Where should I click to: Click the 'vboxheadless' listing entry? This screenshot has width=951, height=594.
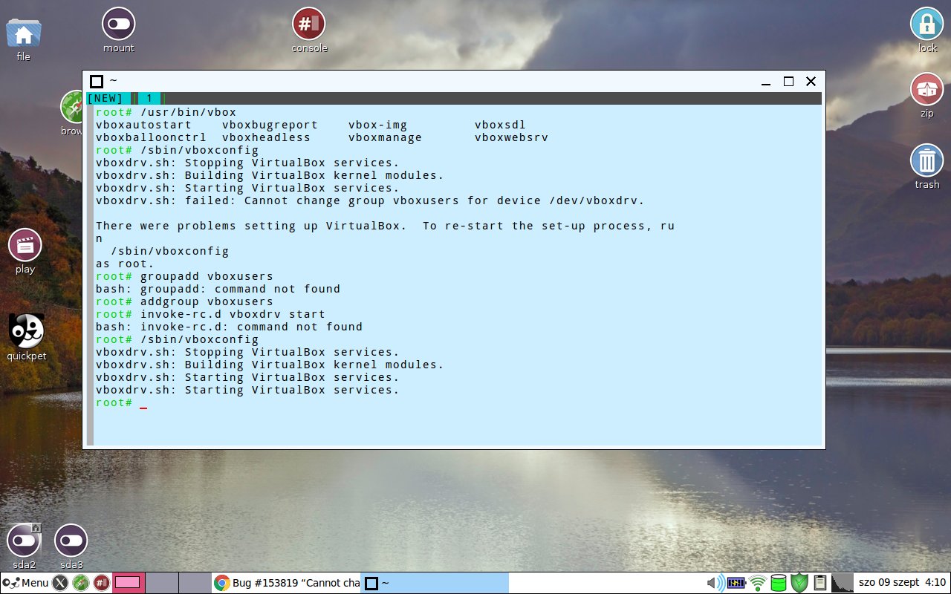[266, 137]
